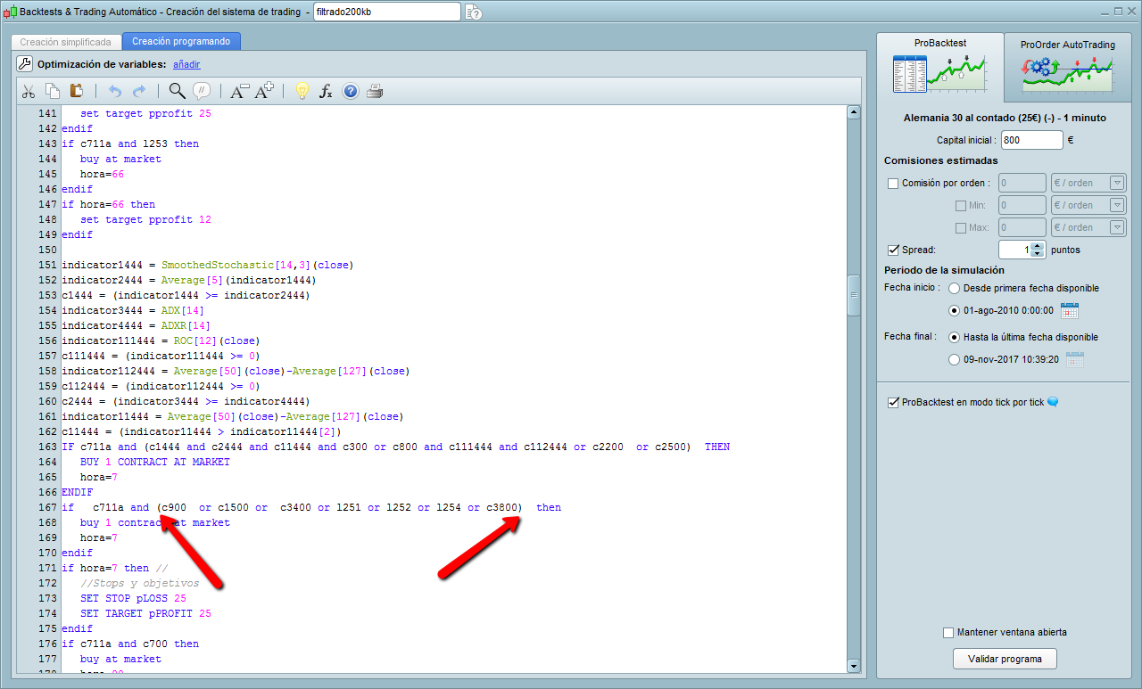Viewport: 1142px width, 689px height.
Task: Open the fx function library
Action: [326, 91]
